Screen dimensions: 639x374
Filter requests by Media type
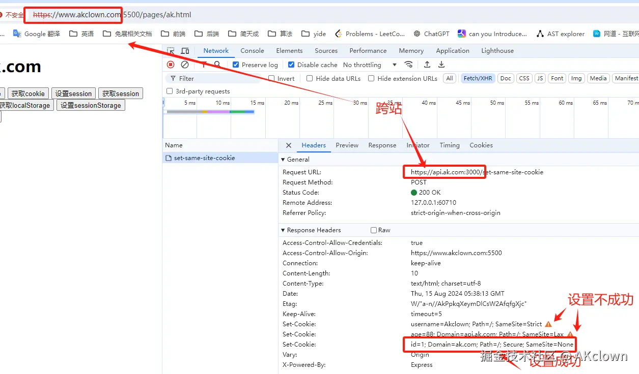coord(598,78)
